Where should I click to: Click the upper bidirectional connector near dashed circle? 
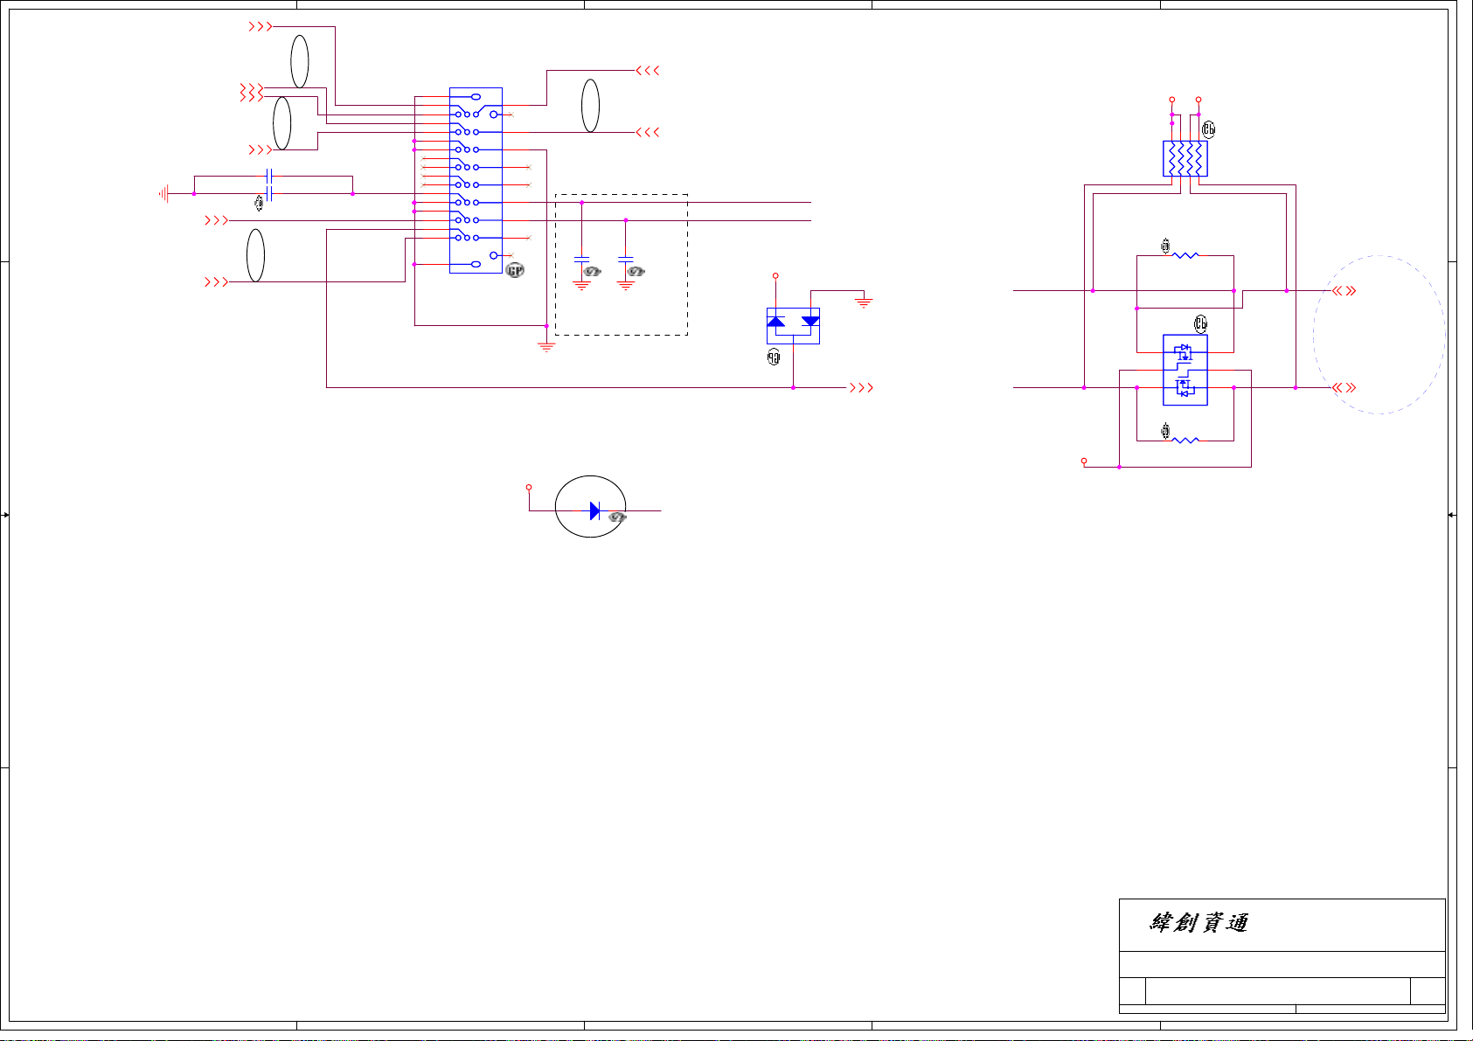1344,291
